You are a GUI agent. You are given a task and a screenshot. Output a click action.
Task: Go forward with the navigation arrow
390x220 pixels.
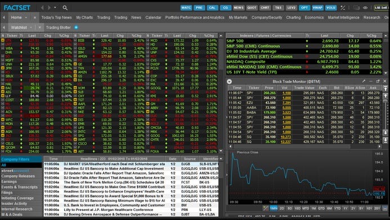(x=49, y=8)
